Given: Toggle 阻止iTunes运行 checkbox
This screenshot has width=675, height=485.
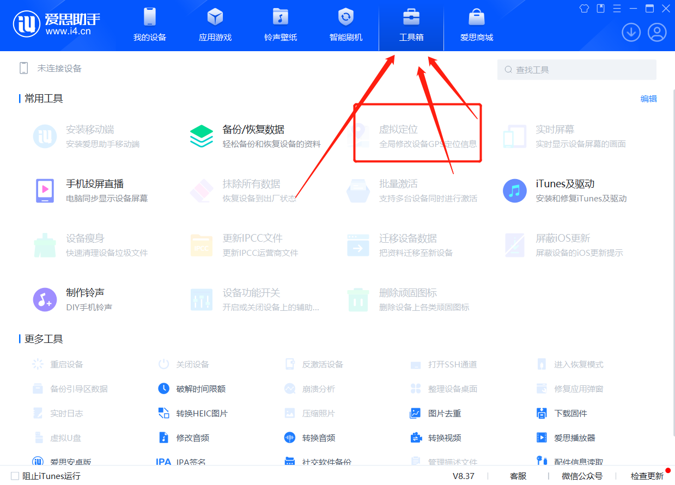Looking at the screenshot, I should (x=15, y=476).
